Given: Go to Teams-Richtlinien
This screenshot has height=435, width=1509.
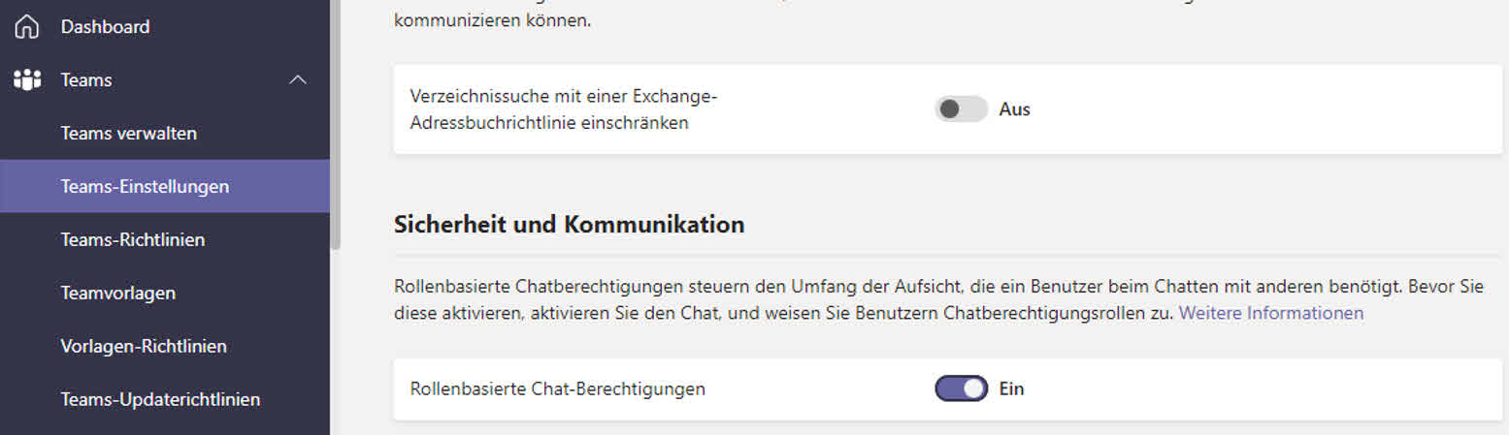Looking at the screenshot, I should pyautogui.click(x=132, y=239).
